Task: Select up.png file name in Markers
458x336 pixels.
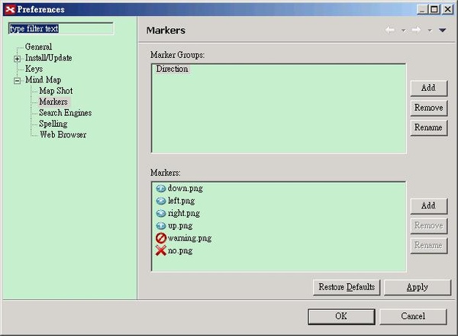Action: tap(180, 226)
